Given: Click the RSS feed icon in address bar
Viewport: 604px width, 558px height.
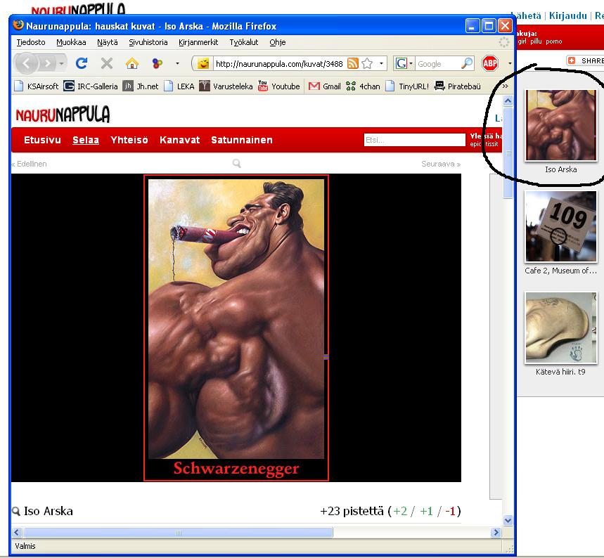Looking at the screenshot, I should coord(353,64).
